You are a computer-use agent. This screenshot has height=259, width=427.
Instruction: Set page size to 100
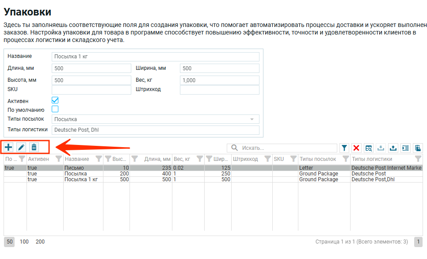click(x=24, y=242)
